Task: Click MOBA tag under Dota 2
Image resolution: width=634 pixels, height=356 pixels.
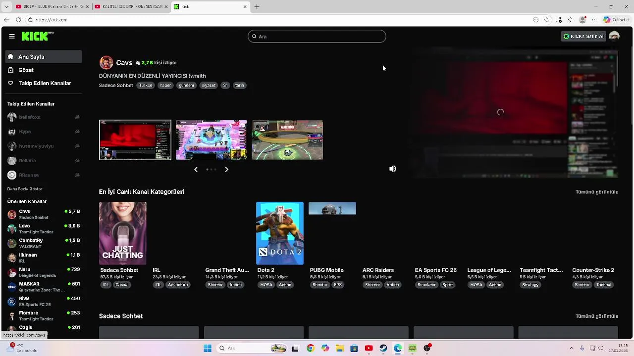Action: point(266,285)
